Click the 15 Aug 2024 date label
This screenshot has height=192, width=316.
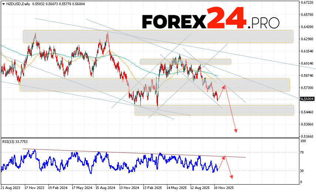click(x=105, y=188)
